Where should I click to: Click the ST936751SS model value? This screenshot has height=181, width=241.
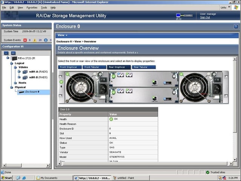pyautogui.click(x=117, y=157)
